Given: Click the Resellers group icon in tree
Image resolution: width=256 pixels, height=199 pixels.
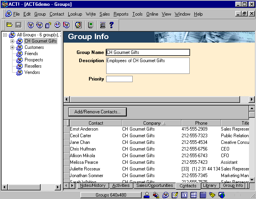Looking at the screenshot, I should pos(20,66).
